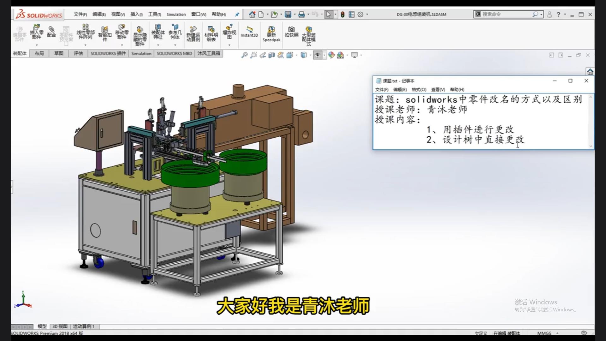Click the Print icon
This screenshot has height=341, width=606.
click(x=301, y=14)
